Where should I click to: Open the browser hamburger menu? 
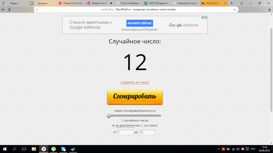point(242,3)
